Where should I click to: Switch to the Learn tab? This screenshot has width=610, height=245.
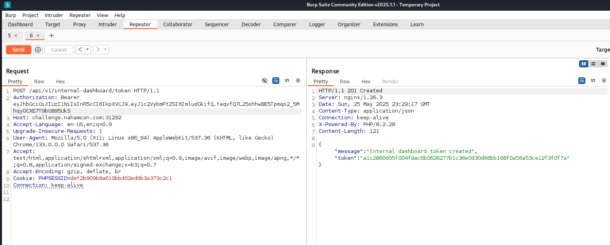click(x=417, y=24)
